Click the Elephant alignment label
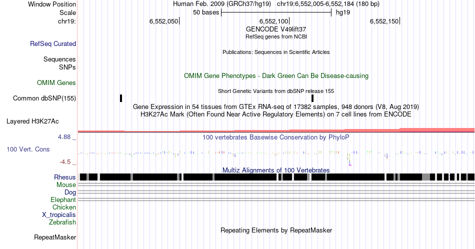The image size is (475, 249). coord(63,199)
